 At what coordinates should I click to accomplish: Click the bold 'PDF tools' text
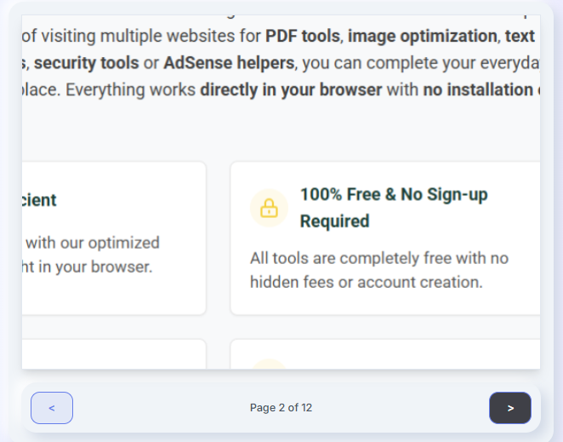coord(303,36)
